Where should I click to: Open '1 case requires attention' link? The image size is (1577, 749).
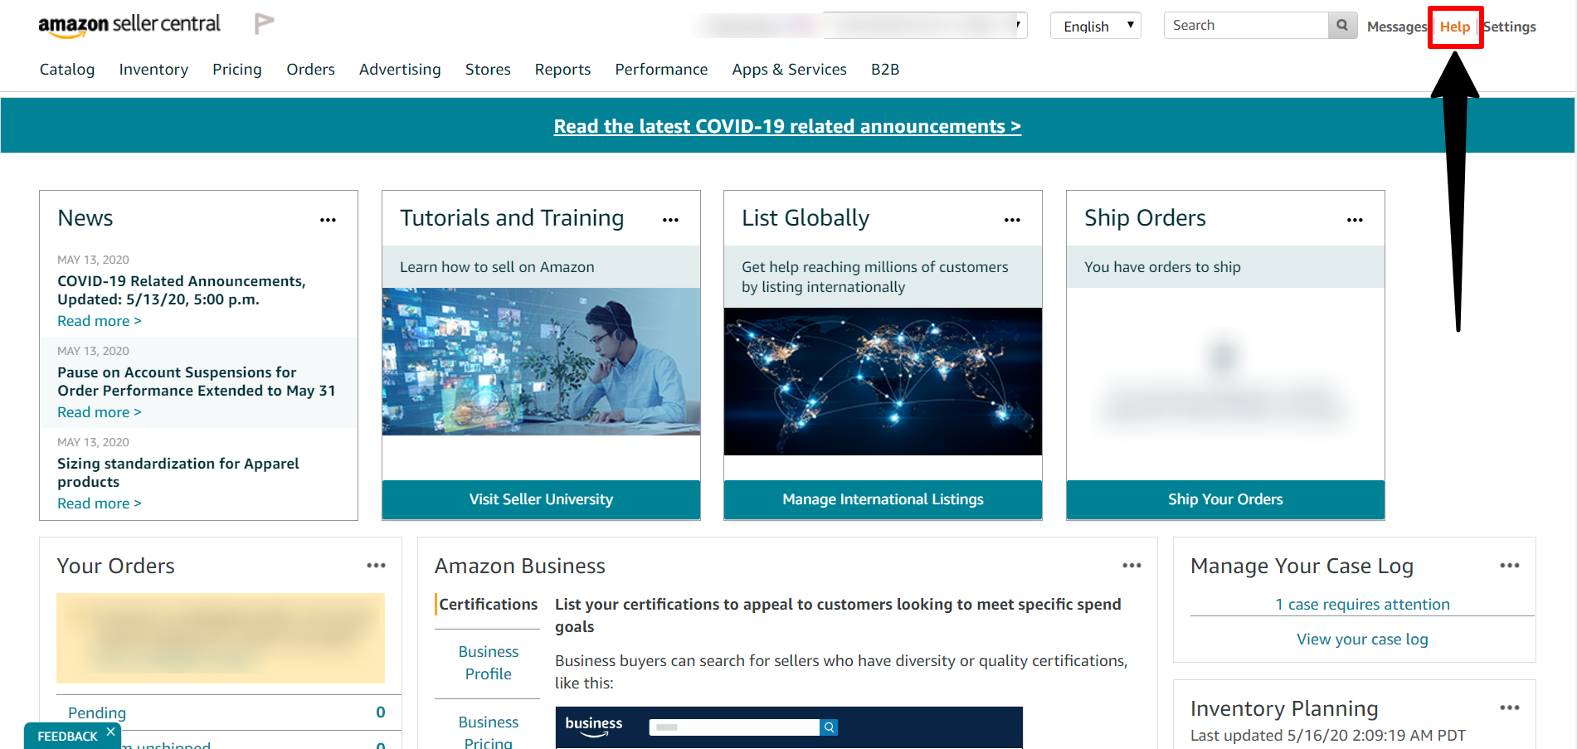1362,605
